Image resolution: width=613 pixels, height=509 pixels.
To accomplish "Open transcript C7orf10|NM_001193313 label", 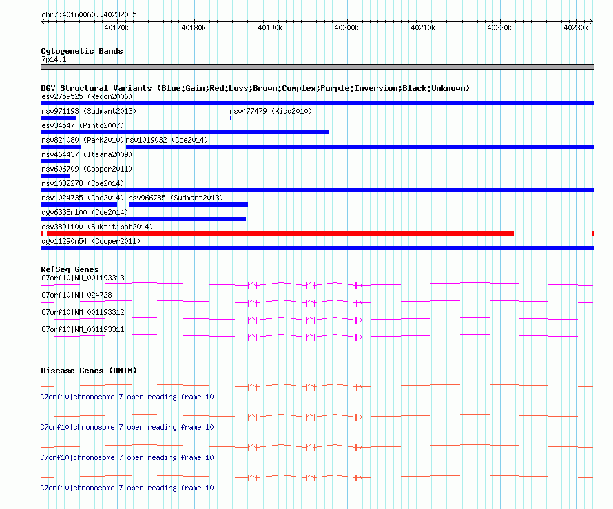I will coord(83,278).
